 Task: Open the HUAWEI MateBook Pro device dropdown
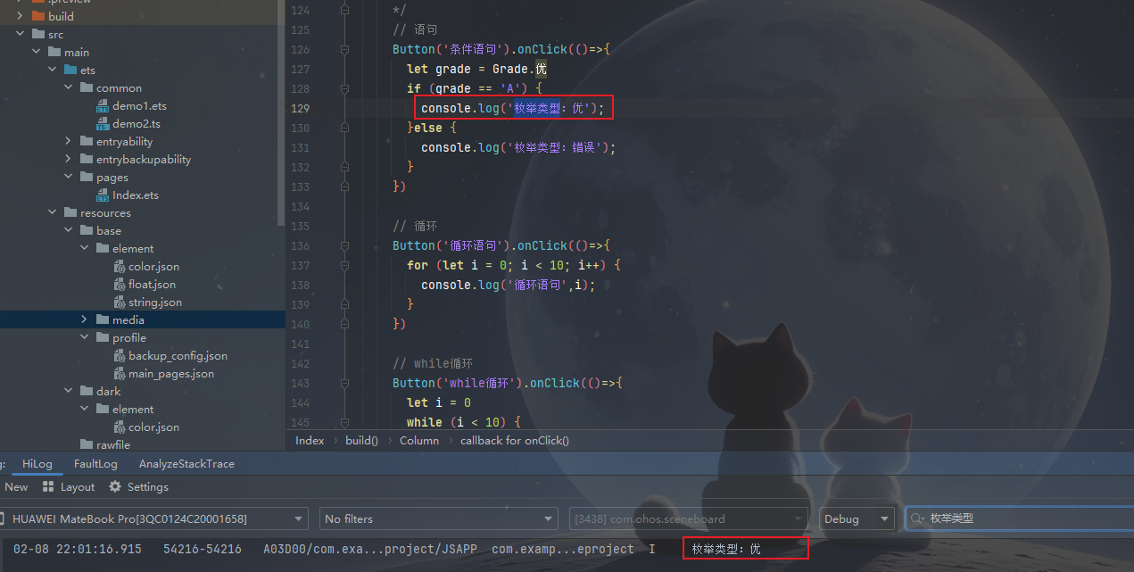click(154, 518)
